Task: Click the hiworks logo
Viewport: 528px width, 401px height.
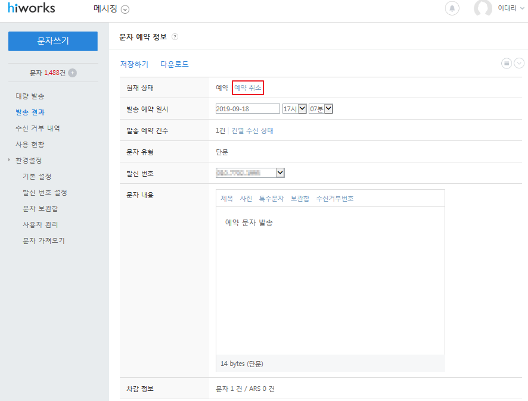Action: pyautogui.click(x=31, y=8)
